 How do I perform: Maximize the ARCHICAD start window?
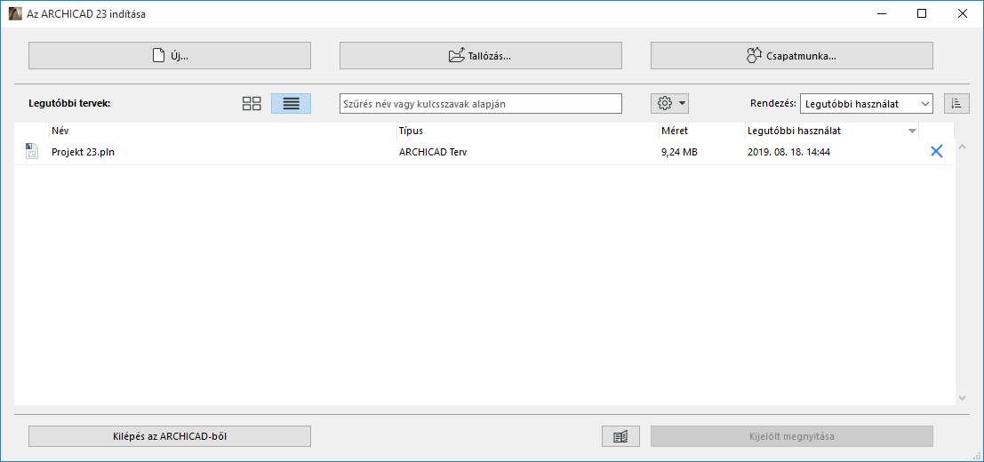click(x=921, y=14)
